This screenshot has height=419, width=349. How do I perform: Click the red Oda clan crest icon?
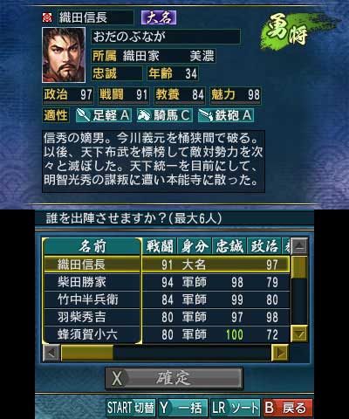click(47, 17)
